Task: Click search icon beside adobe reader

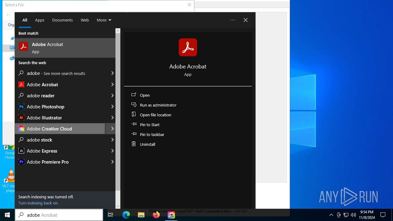Action: tap(21, 95)
